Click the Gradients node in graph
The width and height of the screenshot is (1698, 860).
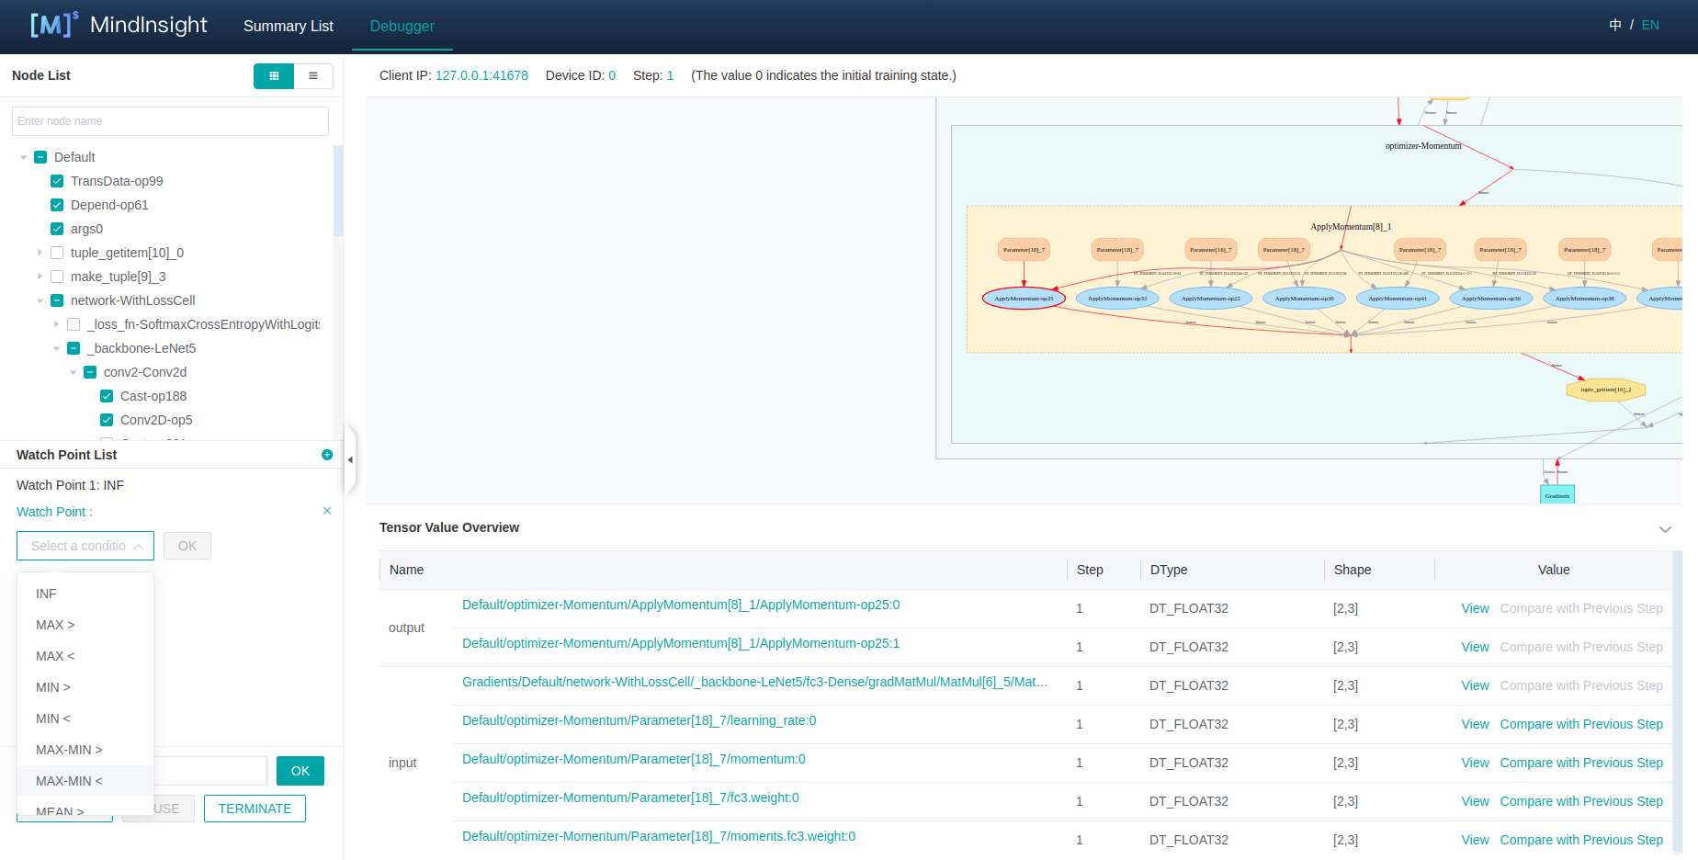(1556, 495)
